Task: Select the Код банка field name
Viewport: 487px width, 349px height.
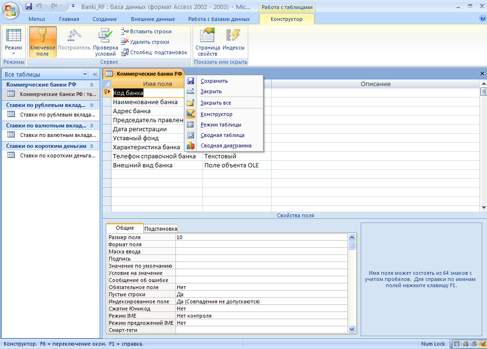Action: point(128,93)
